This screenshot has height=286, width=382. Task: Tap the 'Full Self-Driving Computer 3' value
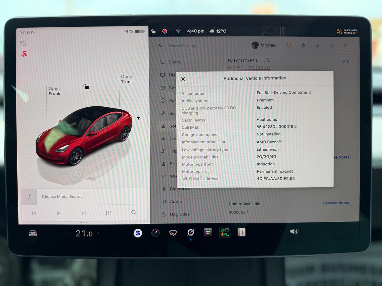(x=284, y=92)
